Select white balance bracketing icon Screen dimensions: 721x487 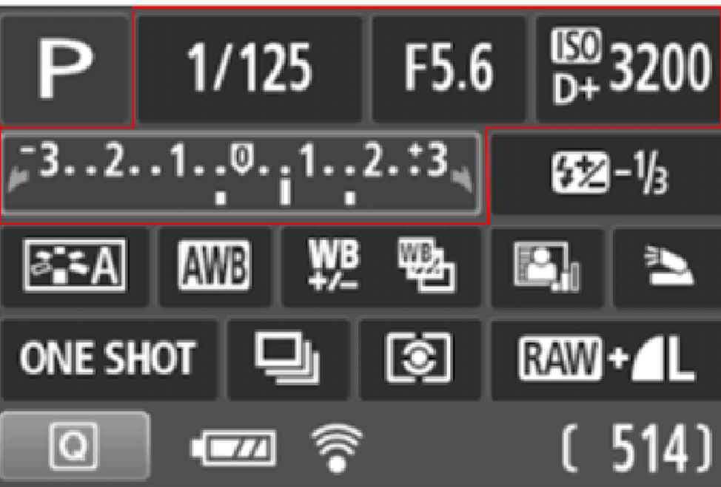[x=426, y=265]
